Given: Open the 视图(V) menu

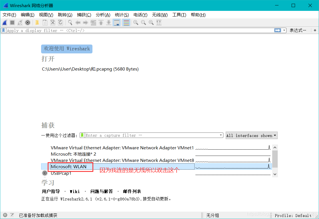Looking at the screenshot, I should click(x=46, y=15).
